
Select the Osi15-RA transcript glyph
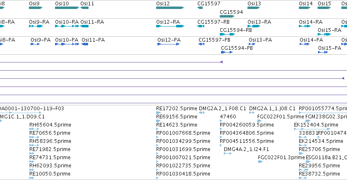pos(324,34)
